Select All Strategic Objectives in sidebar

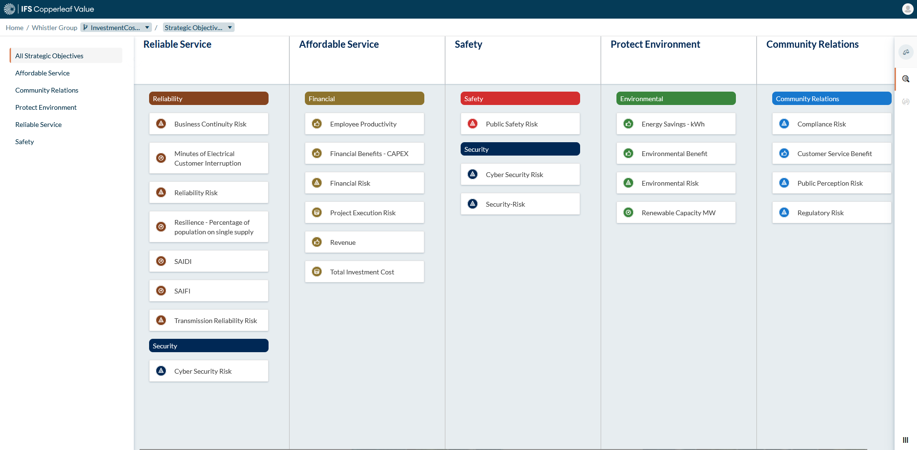49,56
